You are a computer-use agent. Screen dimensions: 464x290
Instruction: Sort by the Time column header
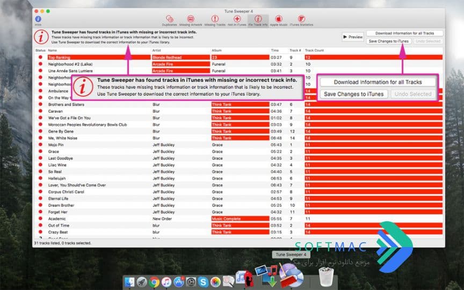pos(275,50)
